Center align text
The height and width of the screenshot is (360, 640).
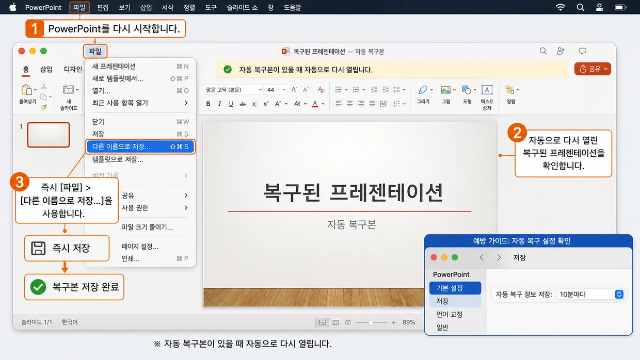349,104
